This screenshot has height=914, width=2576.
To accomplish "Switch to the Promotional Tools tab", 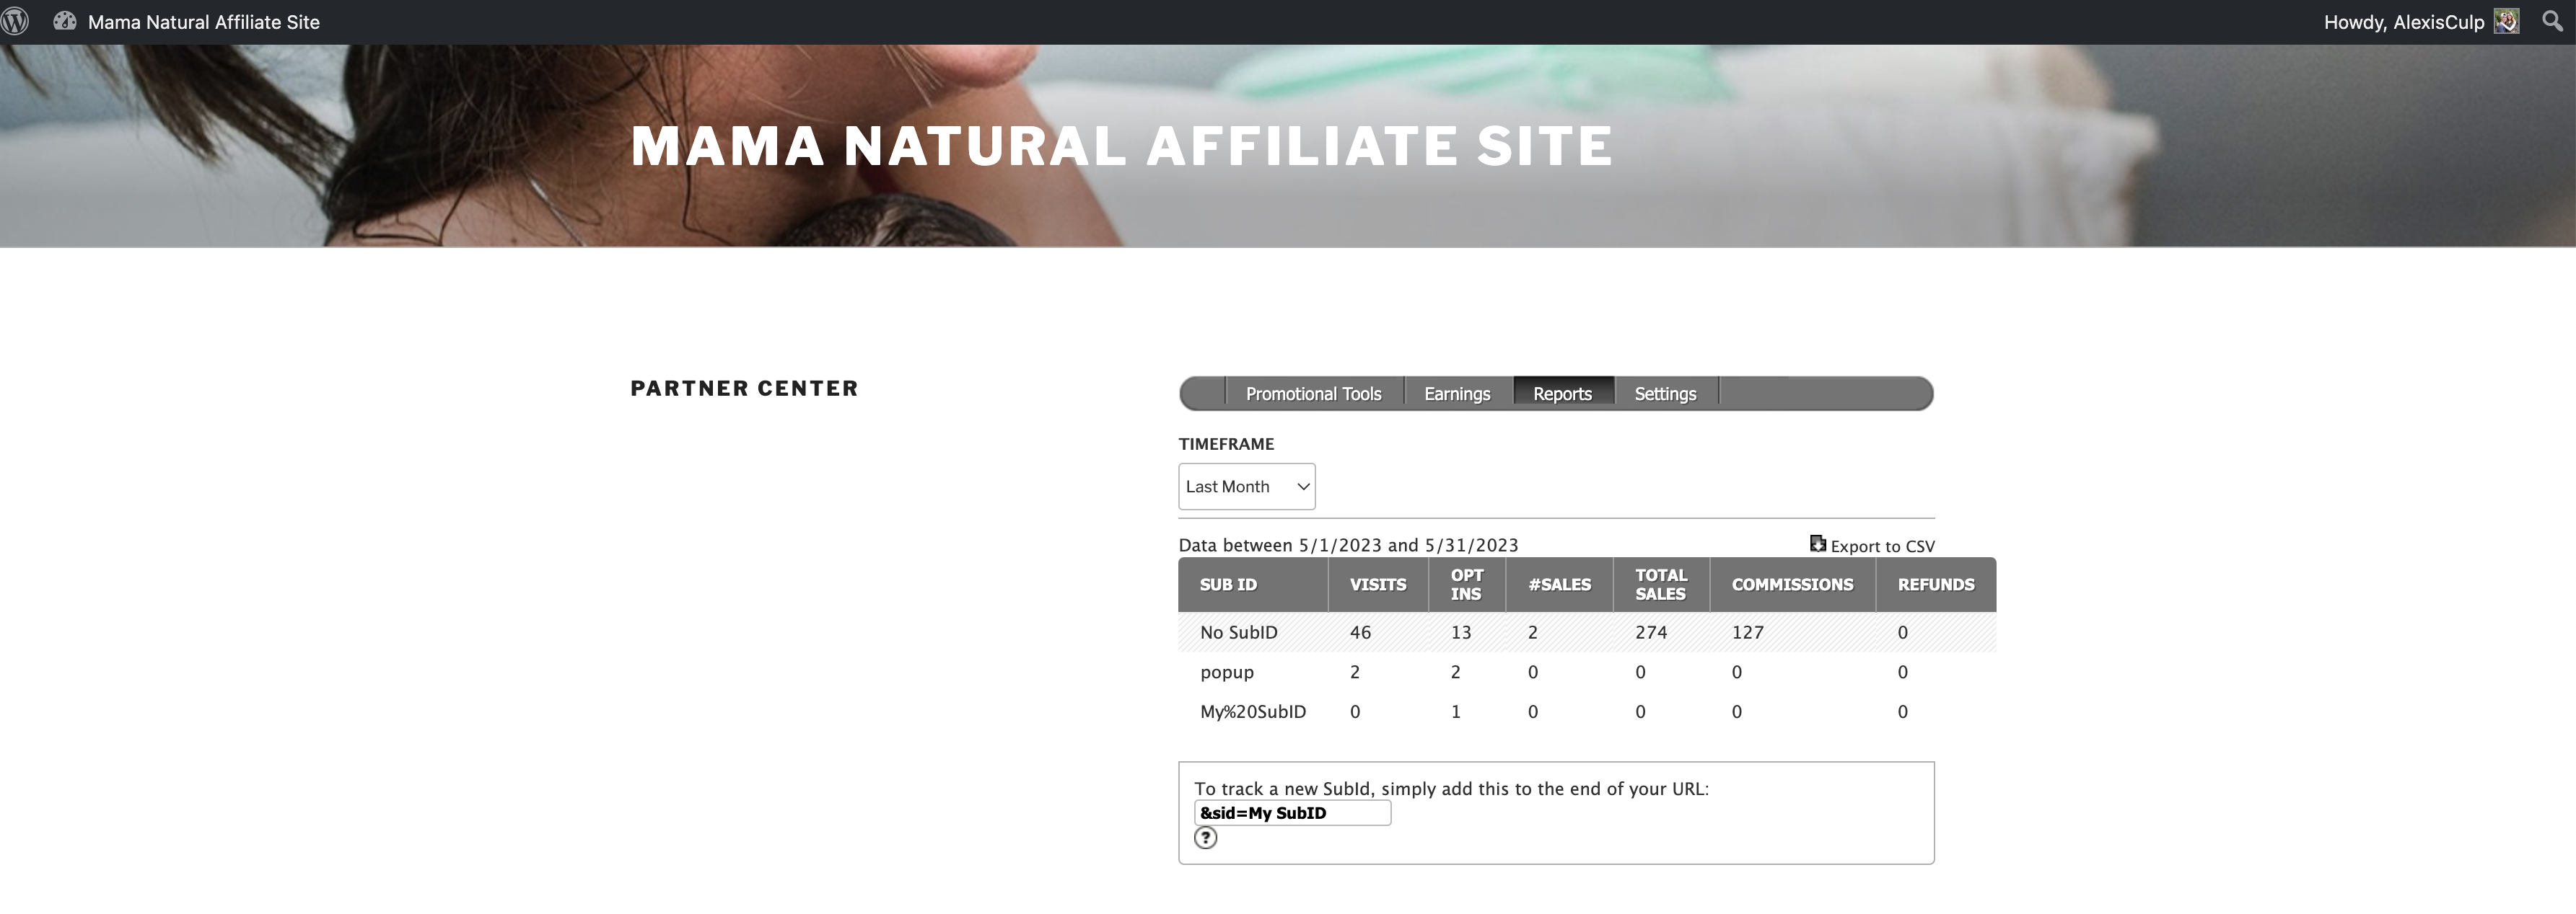I will pos(1313,394).
